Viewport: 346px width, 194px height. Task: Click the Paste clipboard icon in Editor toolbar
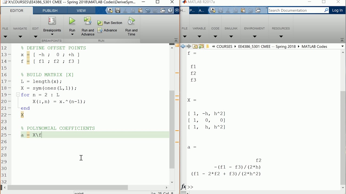[x=140, y=11]
